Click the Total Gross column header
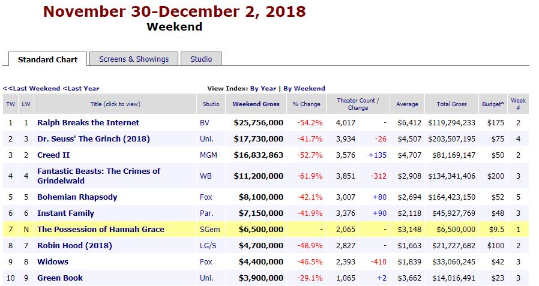The width and height of the screenshot is (539, 286). [x=451, y=104]
